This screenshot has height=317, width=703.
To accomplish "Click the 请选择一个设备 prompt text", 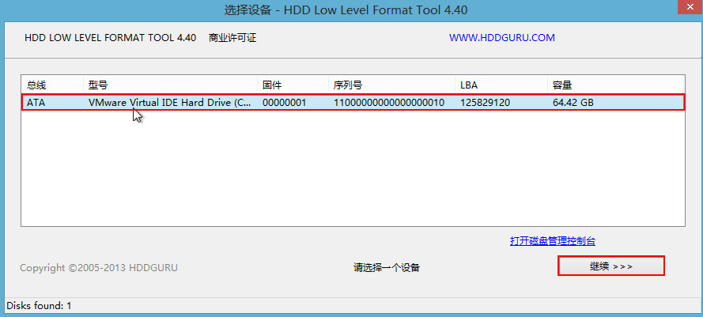I will (387, 268).
